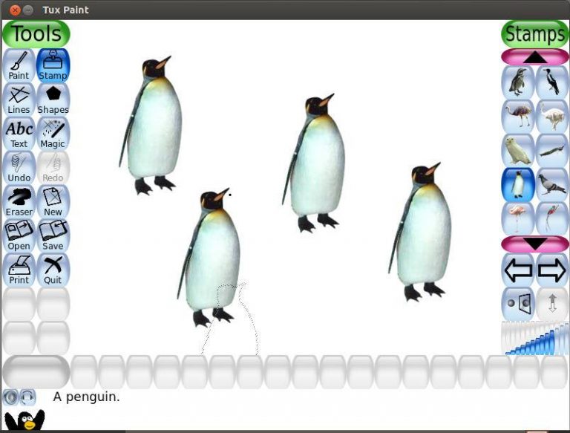This screenshot has height=433, width=570.
Task: Pick the pink flamingo stamp
Action: [x=517, y=218]
